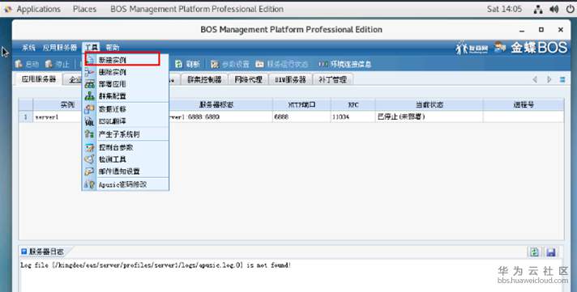Image resolution: width=577 pixels, height=292 pixels.
Task: Open 服务运行状态 toolbar button
Action: click(x=282, y=64)
